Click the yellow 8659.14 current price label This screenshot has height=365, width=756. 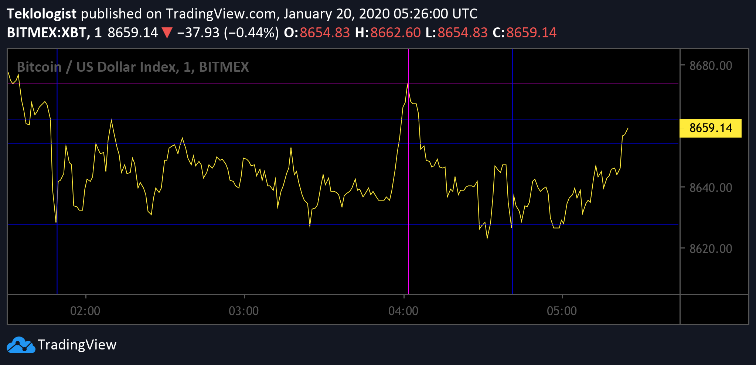pos(711,128)
